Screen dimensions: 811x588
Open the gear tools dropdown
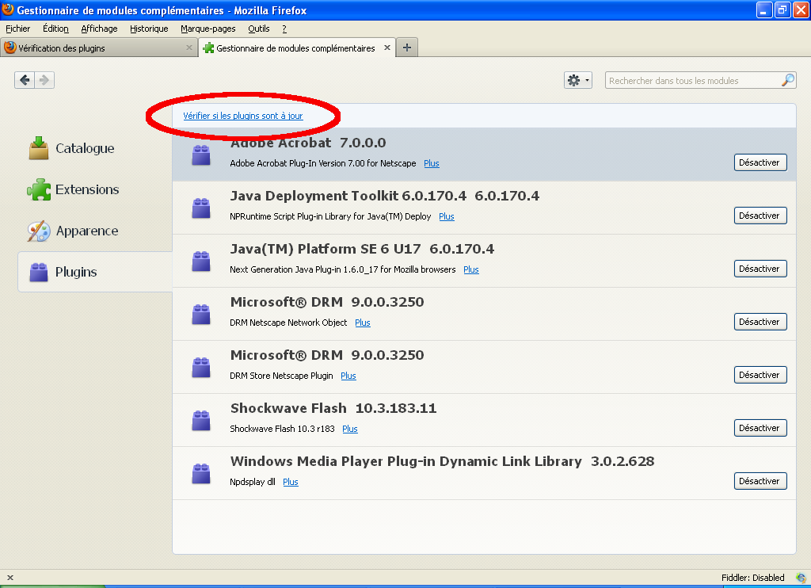click(x=577, y=80)
